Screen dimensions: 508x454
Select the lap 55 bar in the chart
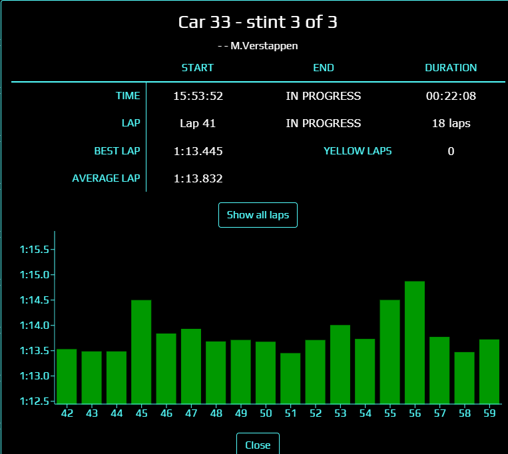(x=389, y=352)
